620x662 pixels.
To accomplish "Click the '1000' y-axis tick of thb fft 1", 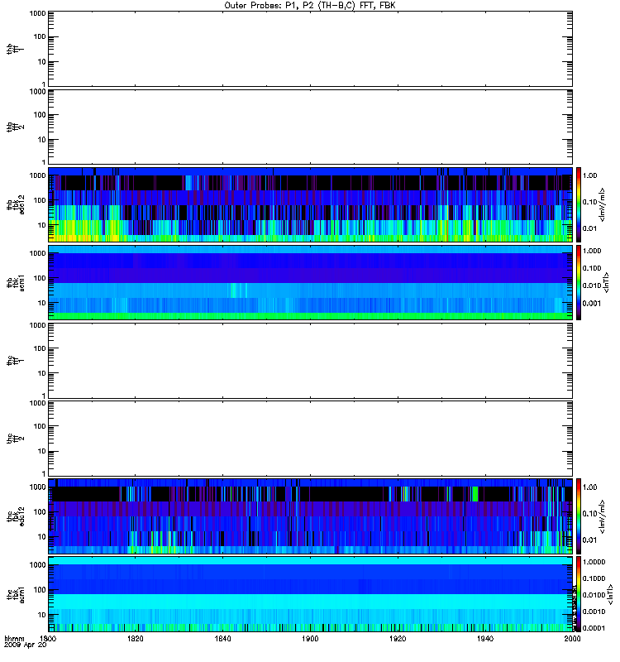I will (x=37, y=13).
